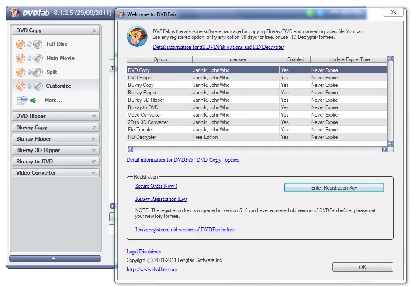This screenshot has width=411, height=286.
Task: Confirm with the OK button
Action: point(363,267)
